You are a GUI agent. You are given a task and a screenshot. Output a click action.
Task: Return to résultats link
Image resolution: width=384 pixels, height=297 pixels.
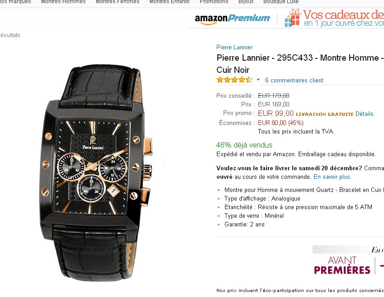pyautogui.click(x=10, y=35)
